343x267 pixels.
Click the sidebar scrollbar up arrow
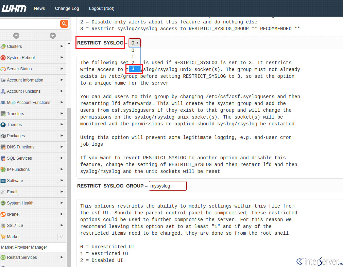(69, 43)
